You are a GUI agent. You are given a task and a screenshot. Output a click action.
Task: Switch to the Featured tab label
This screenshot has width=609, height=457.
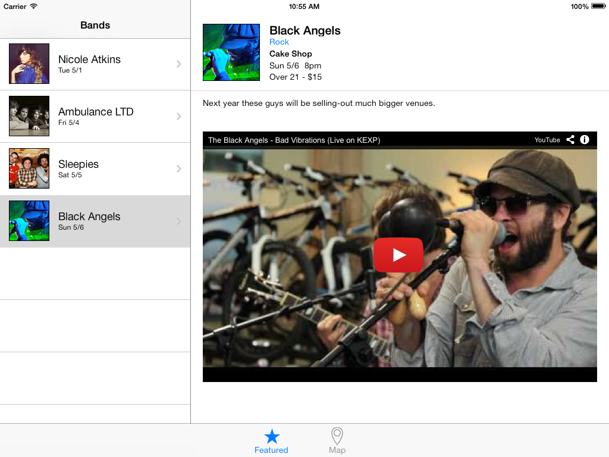click(271, 450)
